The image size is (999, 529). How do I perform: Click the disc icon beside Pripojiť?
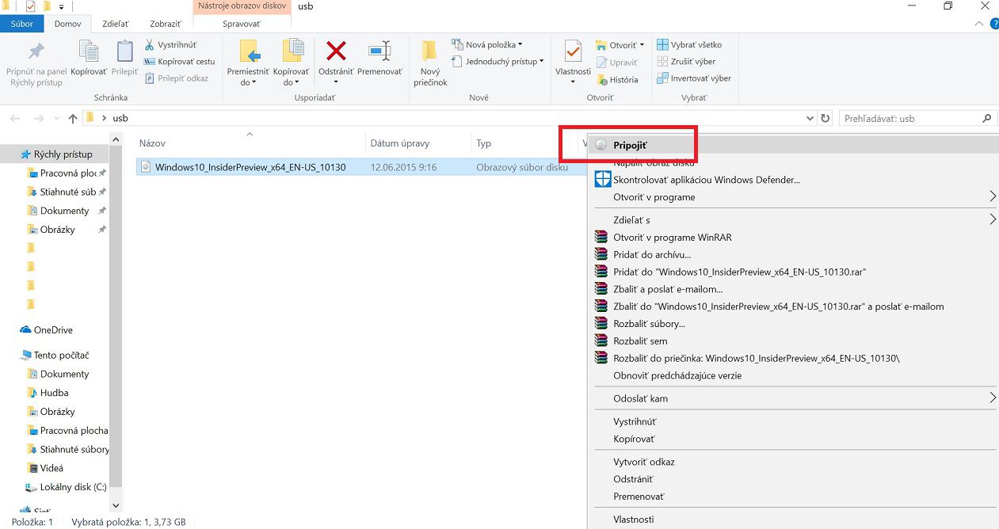pos(601,145)
